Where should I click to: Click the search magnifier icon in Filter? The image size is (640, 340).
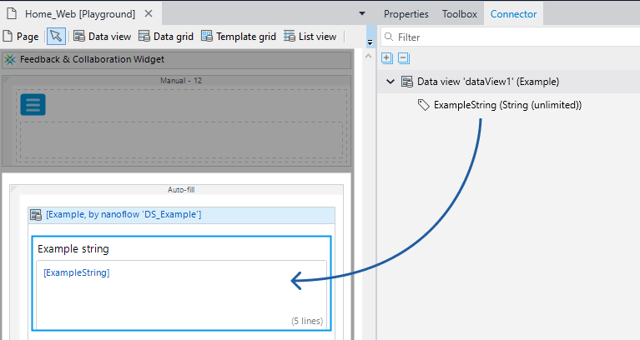point(389,37)
